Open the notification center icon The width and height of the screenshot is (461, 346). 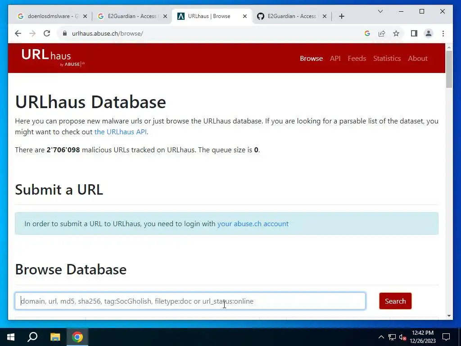click(446, 337)
